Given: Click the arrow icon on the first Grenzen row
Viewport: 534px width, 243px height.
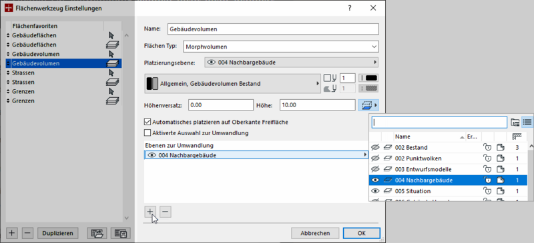Looking at the screenshot, I should coord(111,91).
